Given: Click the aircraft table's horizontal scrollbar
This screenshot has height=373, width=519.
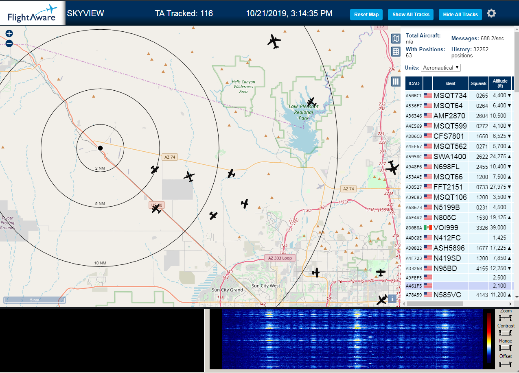Looking at the screenshot, I should click(435, 303).
